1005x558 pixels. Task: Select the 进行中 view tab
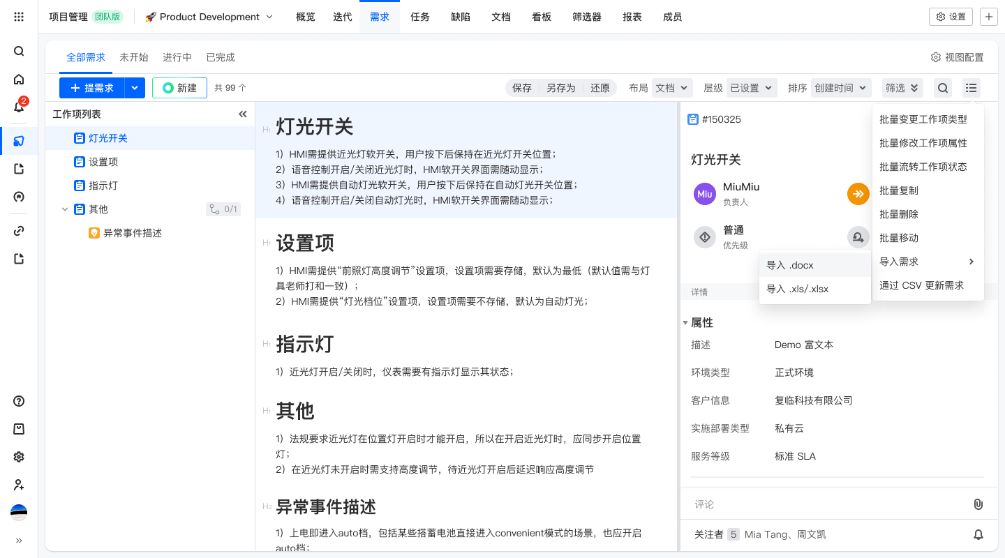(177, 57)
